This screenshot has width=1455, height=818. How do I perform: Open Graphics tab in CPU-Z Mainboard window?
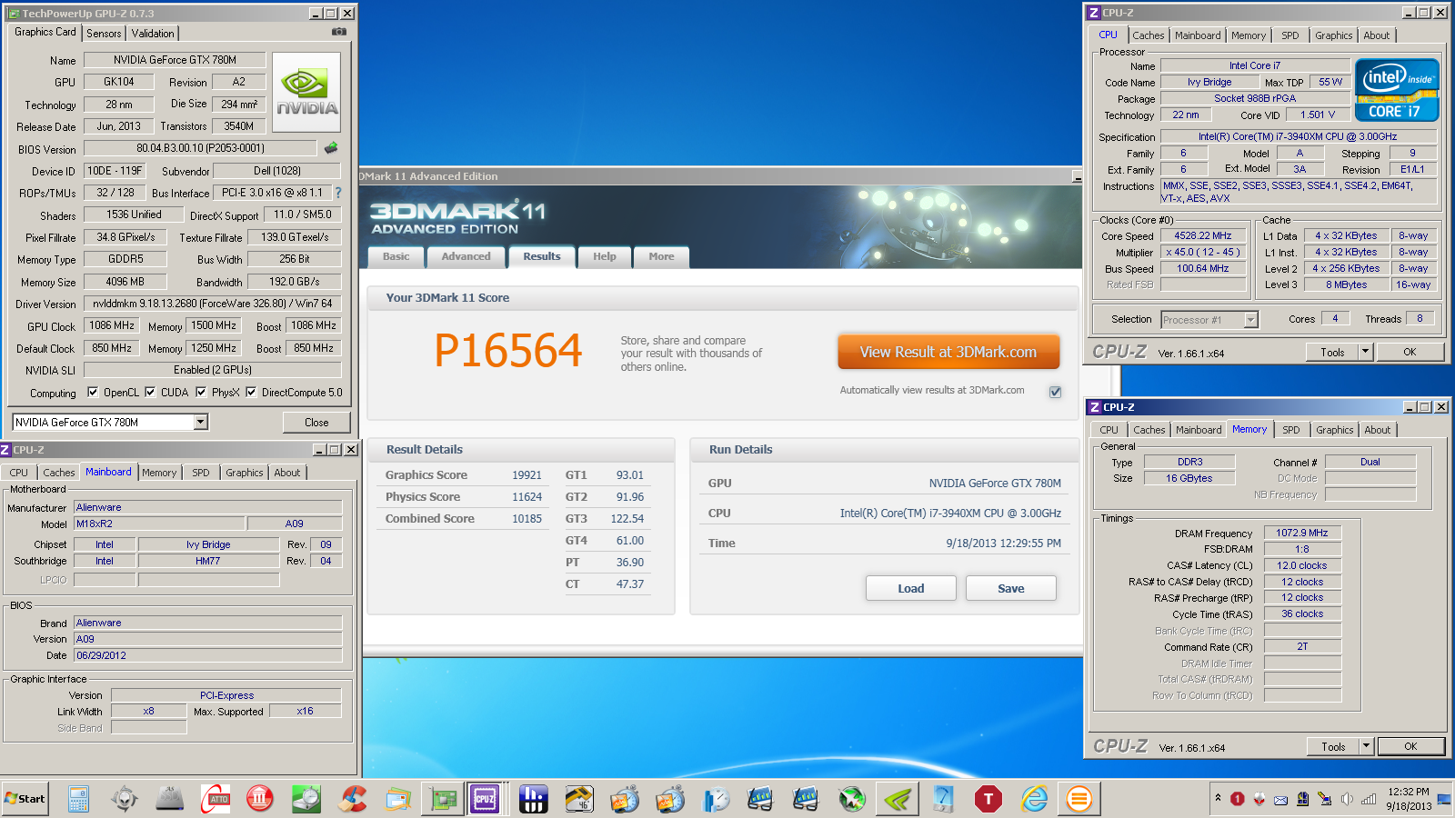(x=245, y=473)
